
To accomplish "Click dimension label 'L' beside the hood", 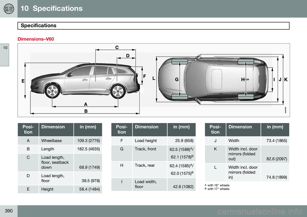I will click(154, 79).
